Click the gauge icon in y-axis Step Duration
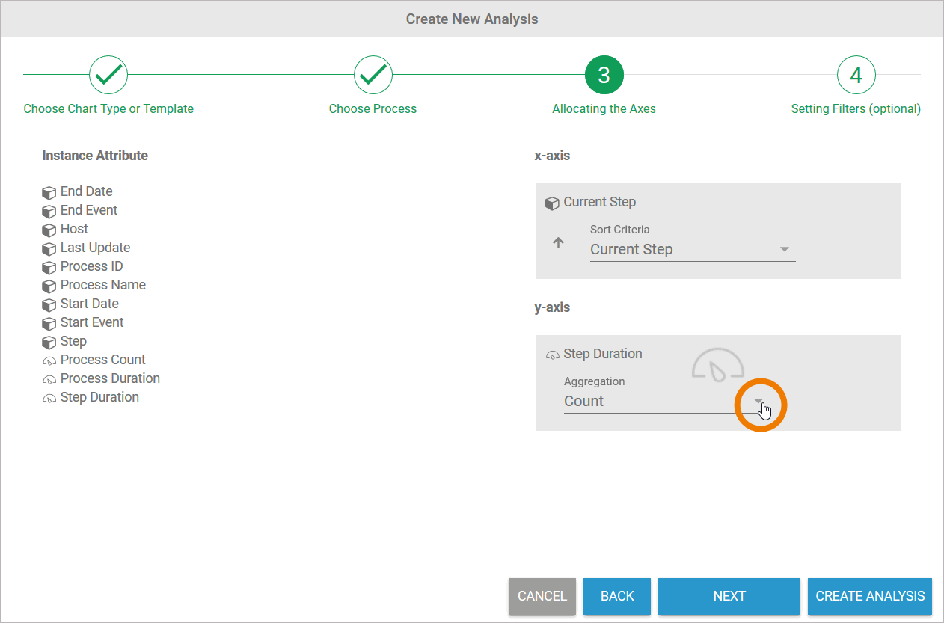 [x=553, y=355]
